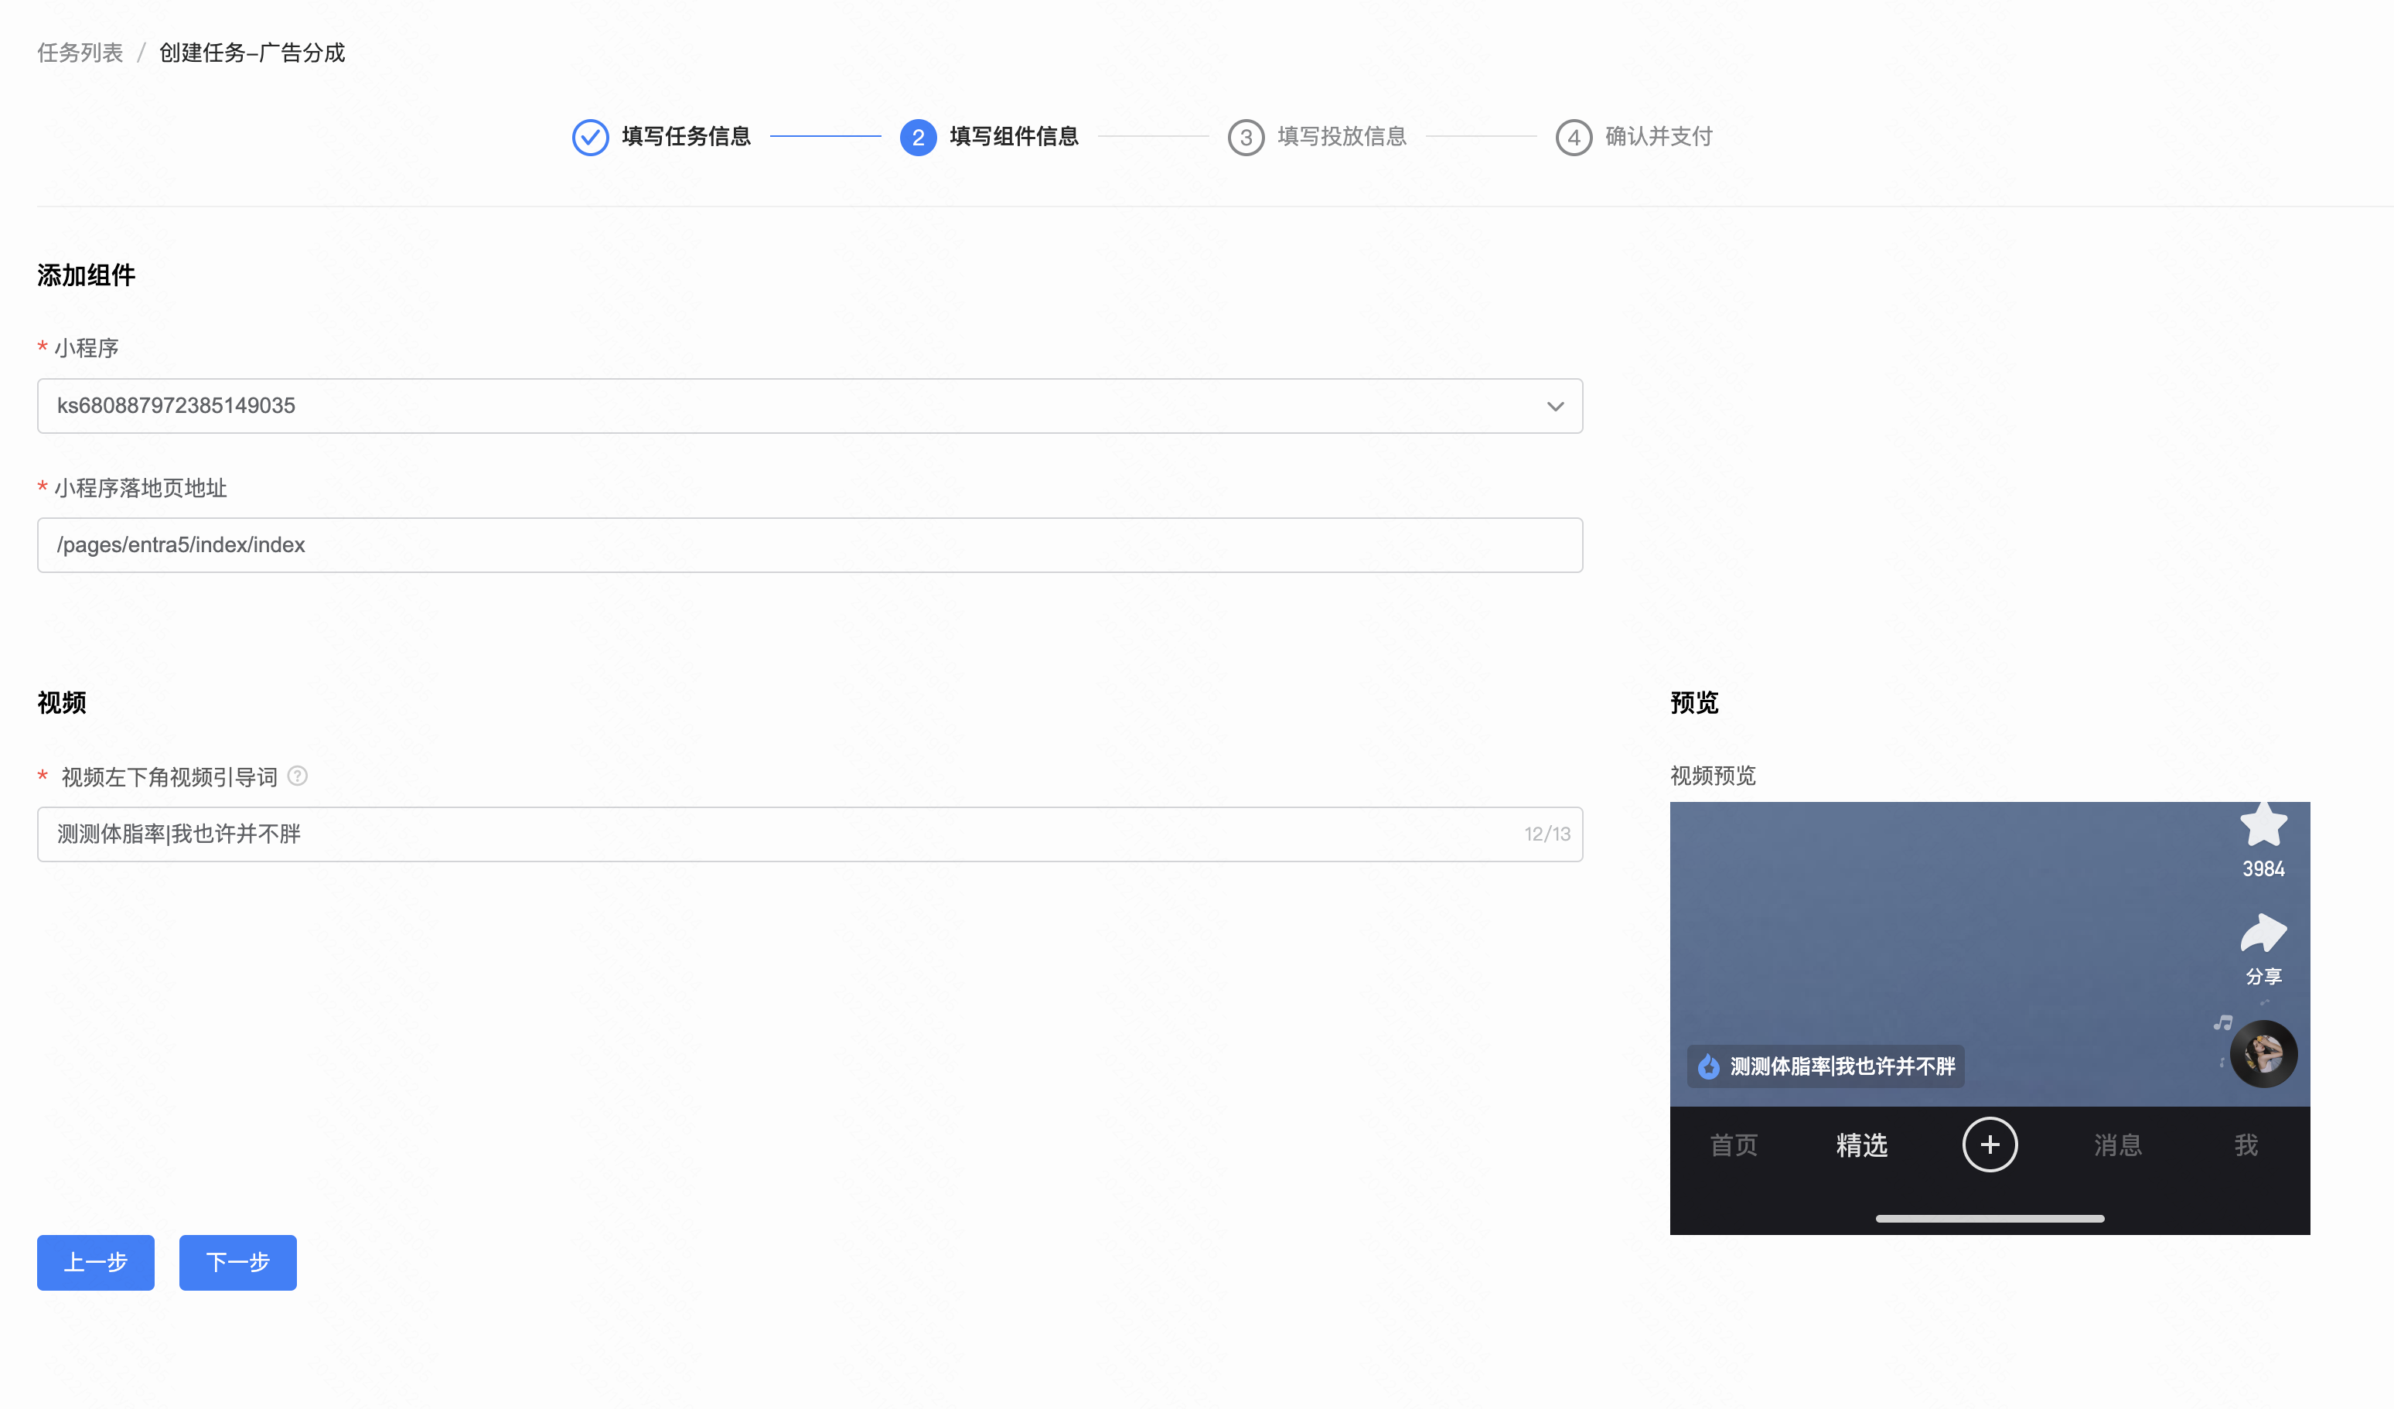Click the 视频 section heading
The width and height of the screenshot is (2394, 1409).
[62, 703]
